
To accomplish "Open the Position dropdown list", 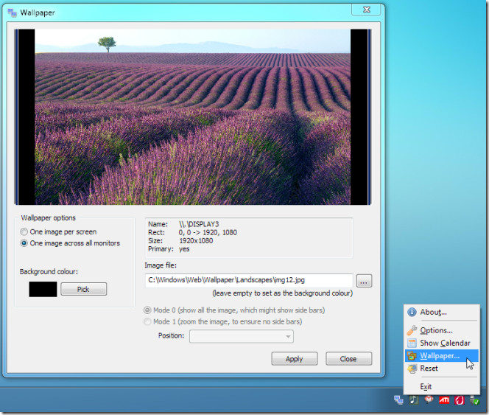I will click(x=242, y=336).
